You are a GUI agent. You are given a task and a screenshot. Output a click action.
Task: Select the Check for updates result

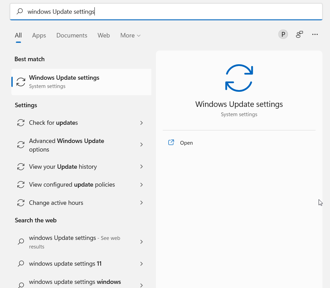(x=81, y=123)
